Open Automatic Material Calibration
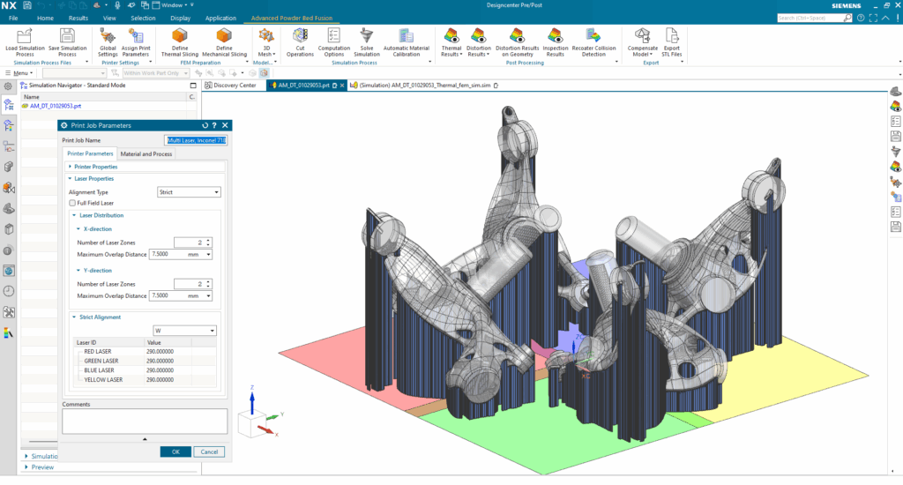 (407, 35)
